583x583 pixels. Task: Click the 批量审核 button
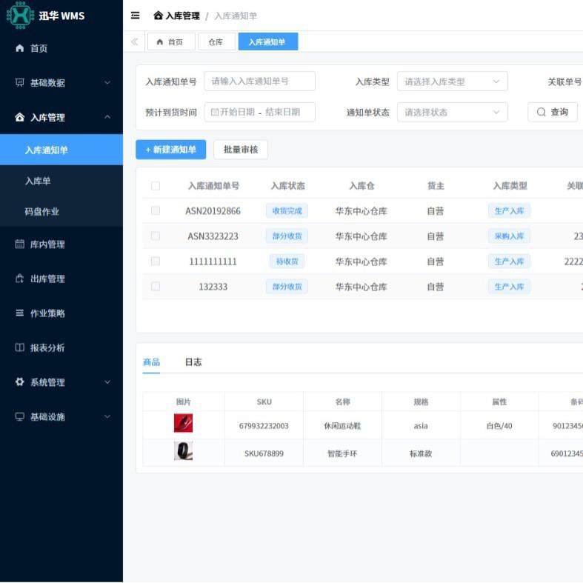[241, 150]
